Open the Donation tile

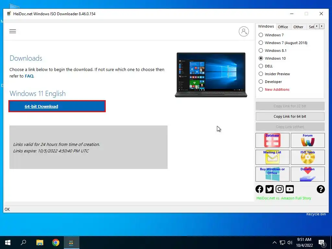coord(308,174)
